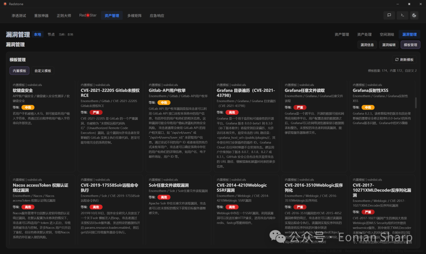Image resolution: width=426 pixels, height=254 pixels.
Task: Select the 资产管理 top menu
Action: (112, 15)
